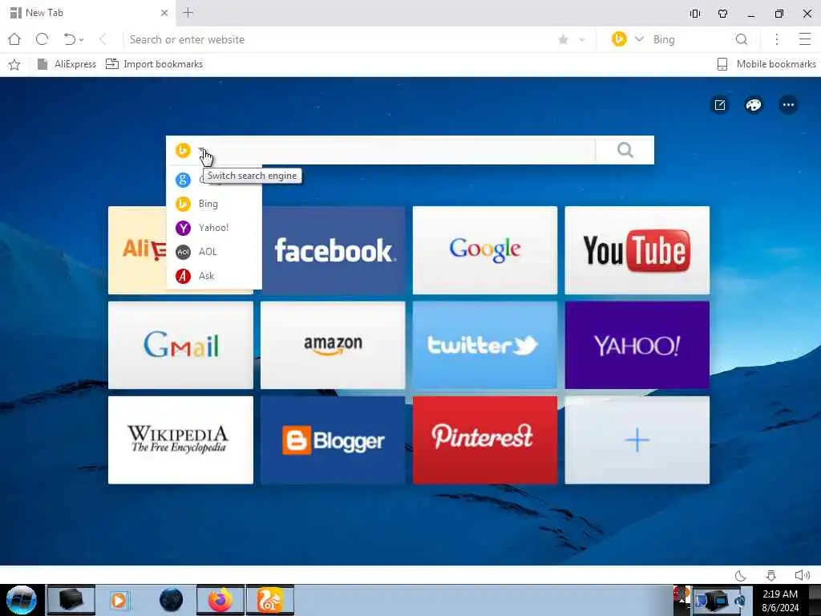821x616 pixels.
Task: Click the page search magnifier button
Action: (x=625, y=150)
